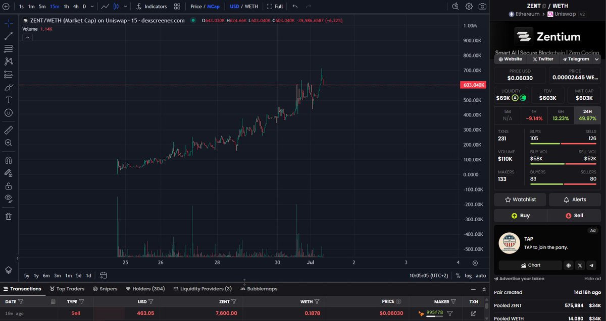Viewport: 606px width, 321px height.
Task: Open the forecasting and measurement tools
Action: pyautogui.click(x=9, y=75)
